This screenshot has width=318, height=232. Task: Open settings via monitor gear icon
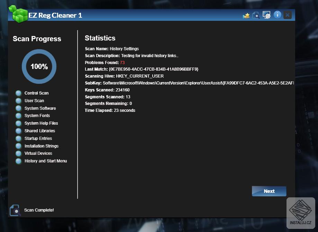[266, 15]
